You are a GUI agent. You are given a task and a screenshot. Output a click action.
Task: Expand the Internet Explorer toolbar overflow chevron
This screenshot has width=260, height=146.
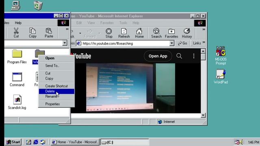(x=204, y=29)
